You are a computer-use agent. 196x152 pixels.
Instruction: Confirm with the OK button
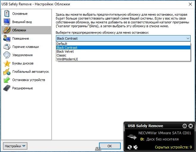point(110,146)
